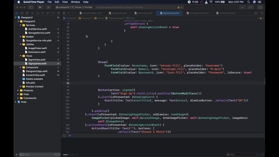Expand the Models folder

point(20,37)
